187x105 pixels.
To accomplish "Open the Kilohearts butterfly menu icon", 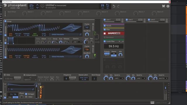I will point(164,6).
